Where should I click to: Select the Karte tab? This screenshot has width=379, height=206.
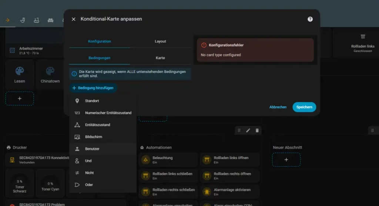pos(160,58)
